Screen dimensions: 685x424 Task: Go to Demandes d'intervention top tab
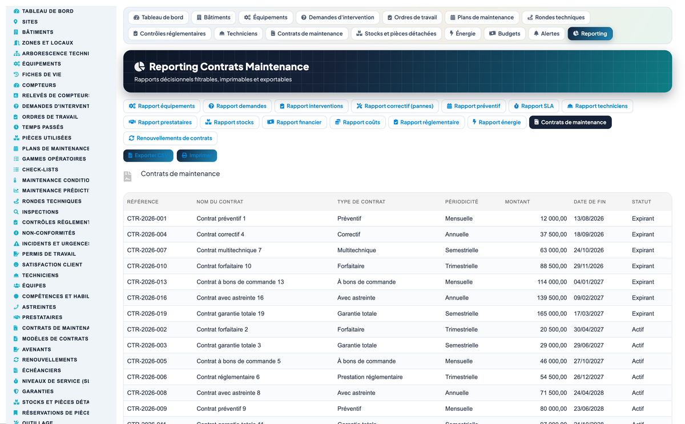(338, 18)
